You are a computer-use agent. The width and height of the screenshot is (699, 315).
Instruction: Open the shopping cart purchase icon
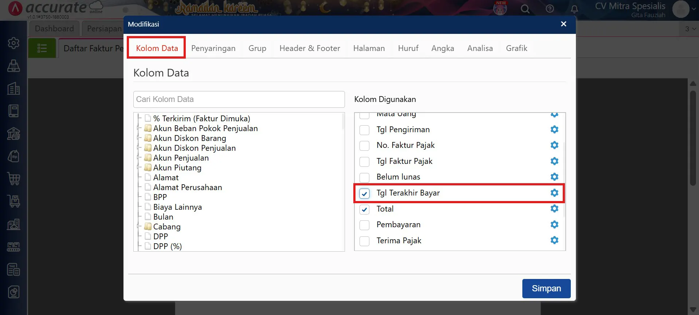[13, 179]
